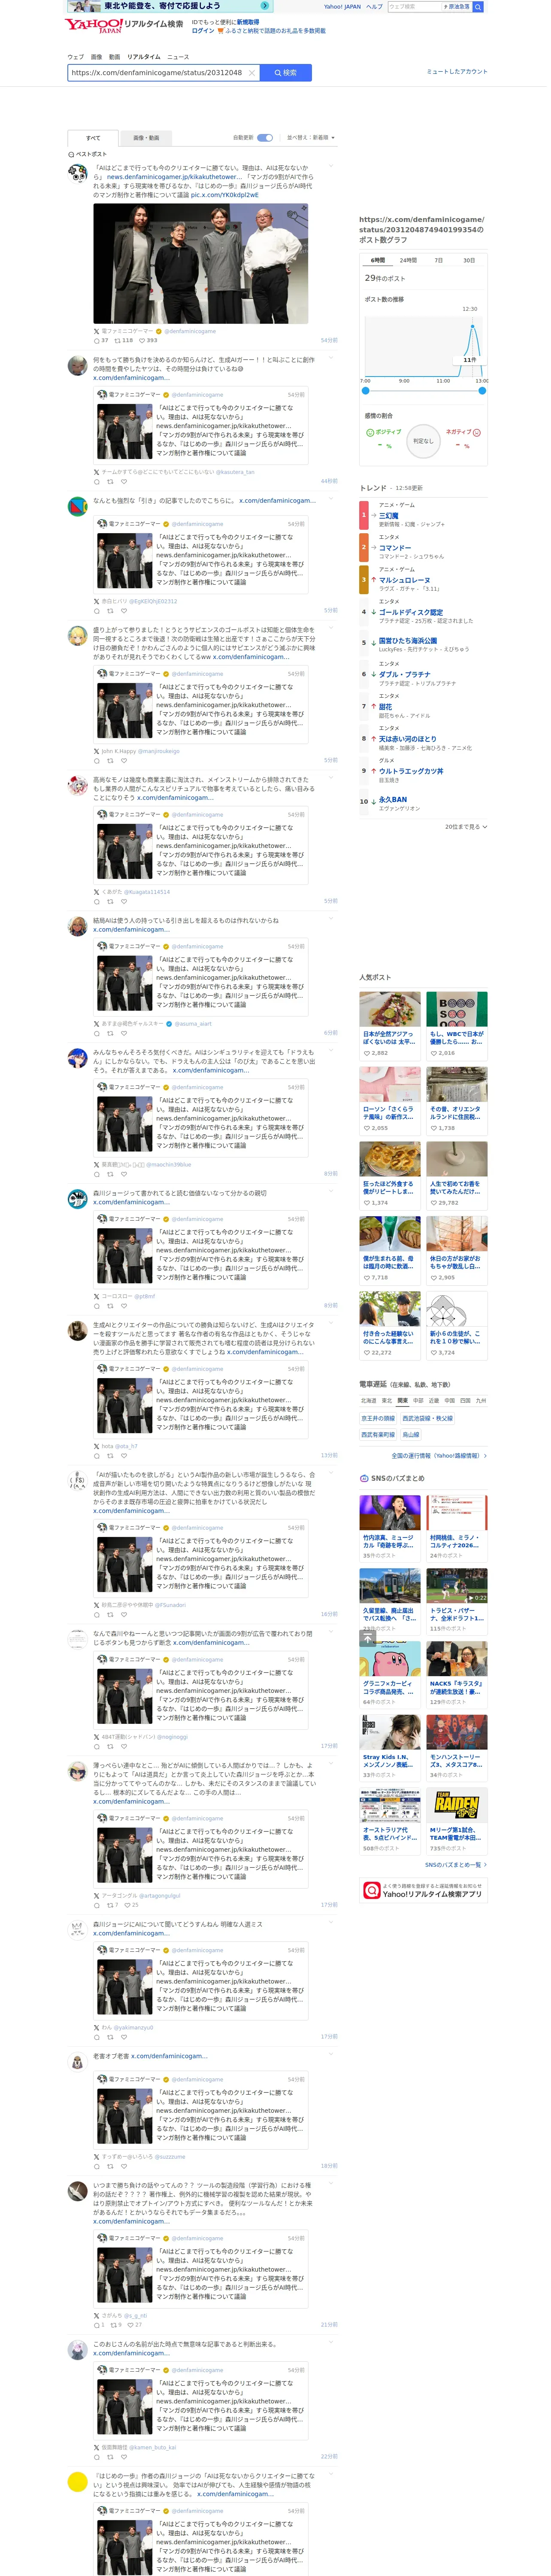Expand trends with 20位まで見る

pyautogui.click(x=465, y=827)
